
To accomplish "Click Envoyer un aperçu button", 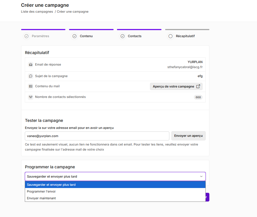I will pos(188,136).
